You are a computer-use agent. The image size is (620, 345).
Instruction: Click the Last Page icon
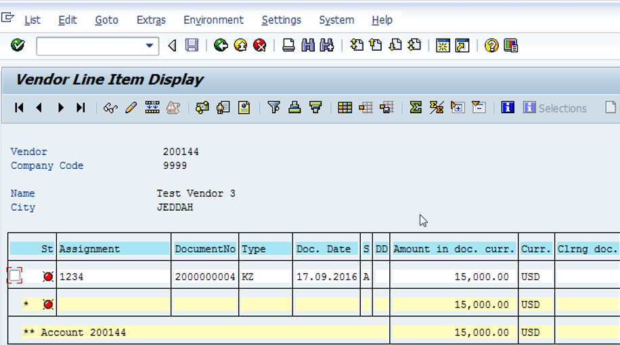pos(414,45)
